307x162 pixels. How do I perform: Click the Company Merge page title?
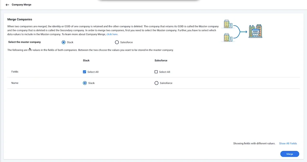[21, 5]
